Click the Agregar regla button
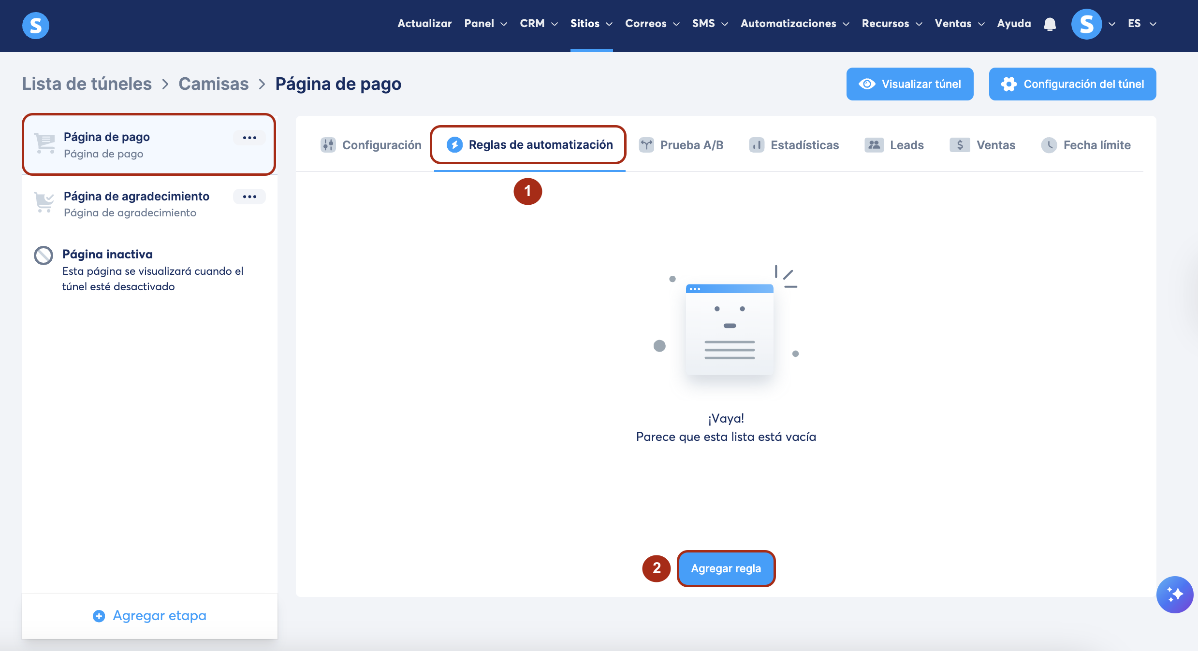This screenshot has height=651, width=1198. (726, 568)
